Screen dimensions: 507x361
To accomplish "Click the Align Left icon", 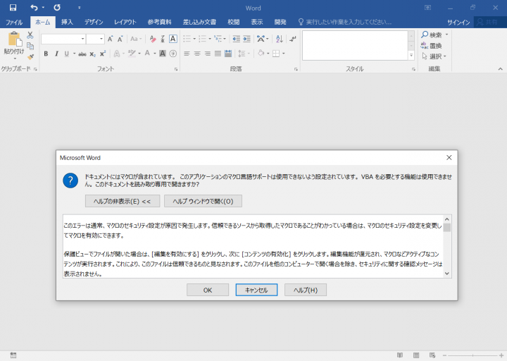I will [x=187, y=54].
